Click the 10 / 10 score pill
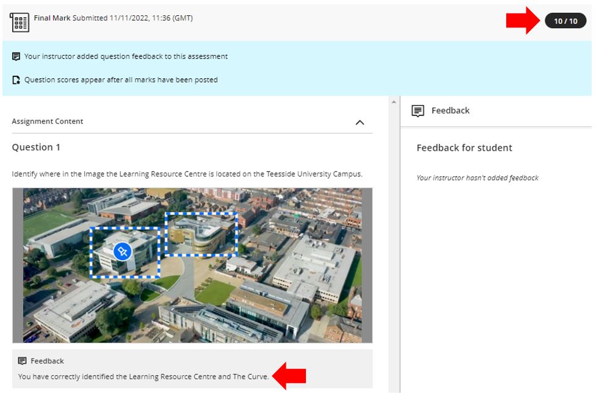The image size is (596, 394). 565,21
